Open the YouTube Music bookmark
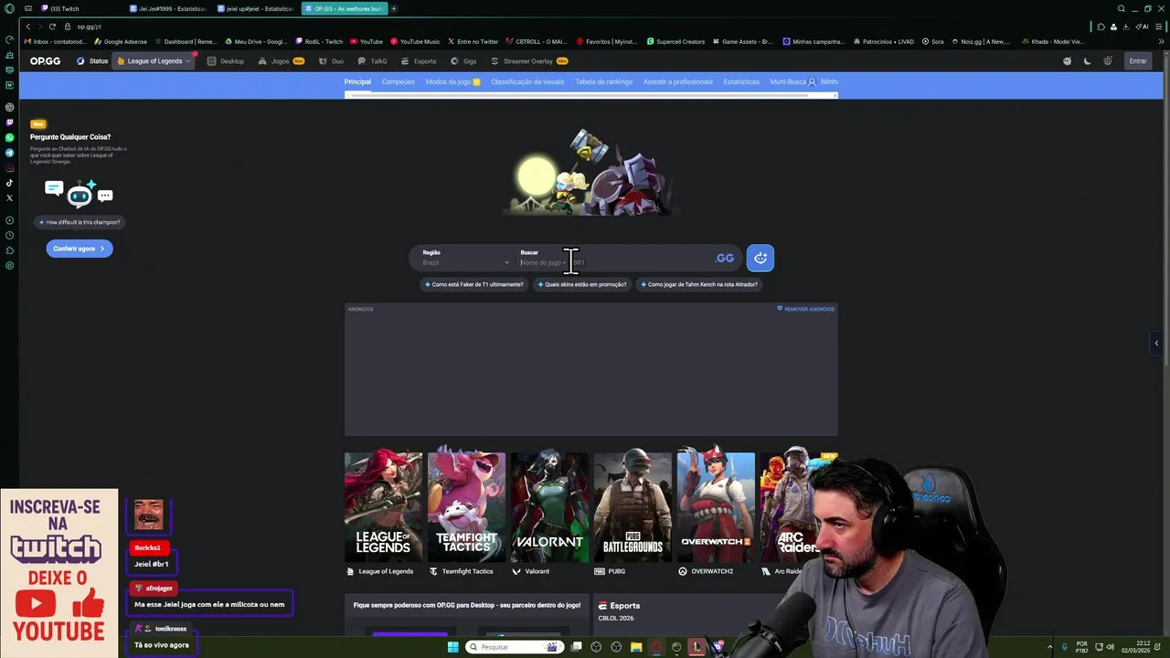 [415, 41]
